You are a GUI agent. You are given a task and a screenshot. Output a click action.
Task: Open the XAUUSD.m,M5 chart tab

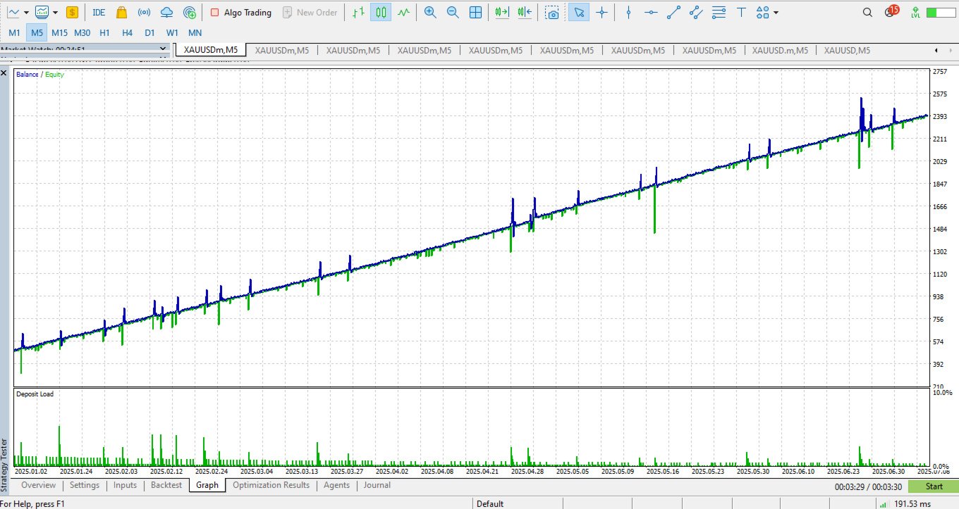(x=778, y=50)
